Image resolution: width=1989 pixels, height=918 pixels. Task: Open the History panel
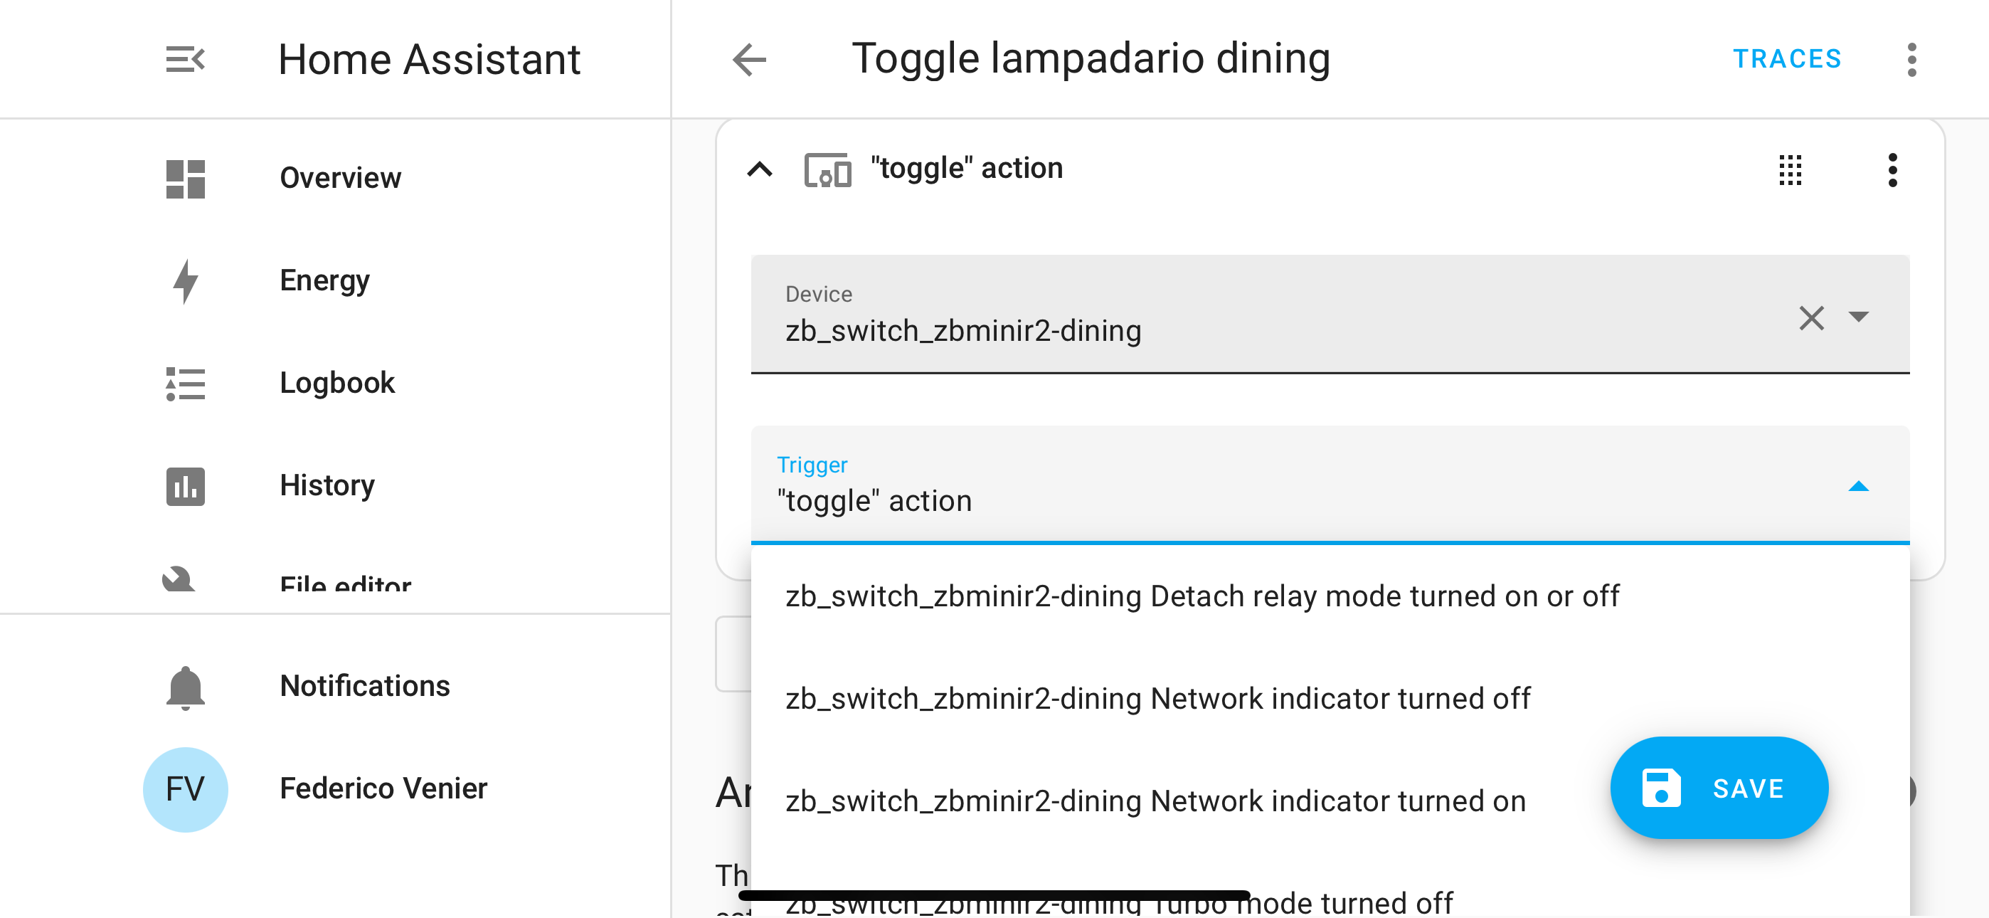click(327, 486)
